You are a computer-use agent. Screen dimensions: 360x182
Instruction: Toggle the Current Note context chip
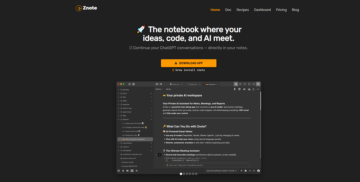coord(178,160)
